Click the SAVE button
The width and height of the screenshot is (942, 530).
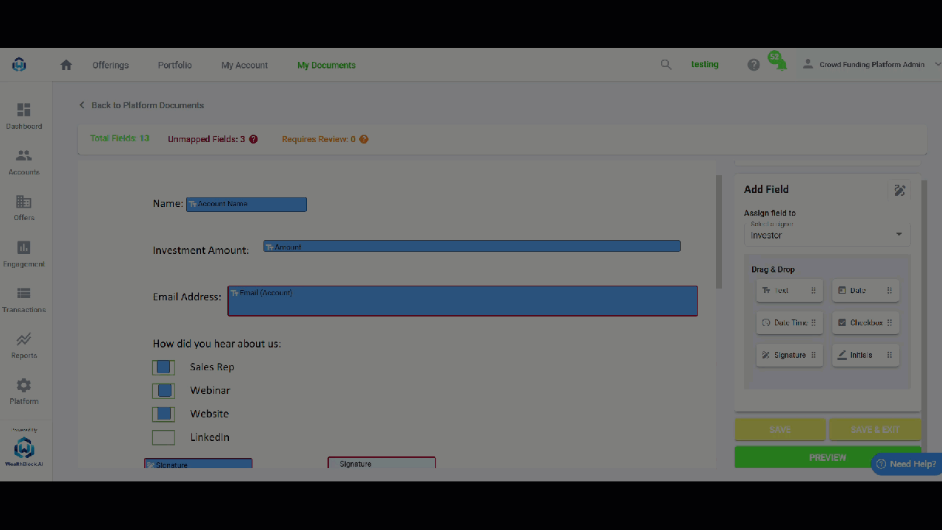(x=780, y=430)
